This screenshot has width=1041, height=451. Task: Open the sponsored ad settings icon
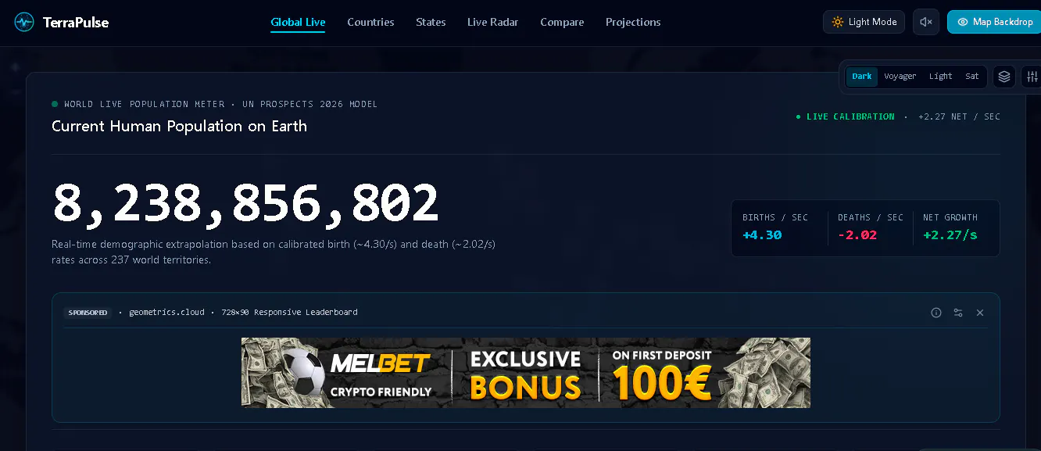[958, 313]
